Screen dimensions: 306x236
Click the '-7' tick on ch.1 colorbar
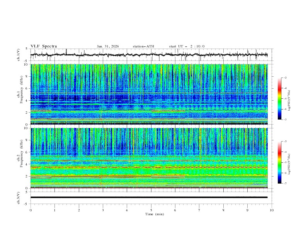coord(285,120)
